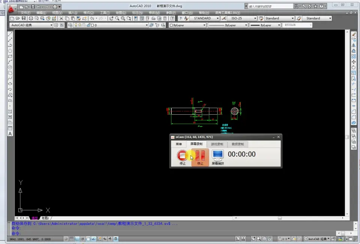Select the Line tool in draw toolbar
This screenshot has height=244, width=360.
click(x=10, y=34)
